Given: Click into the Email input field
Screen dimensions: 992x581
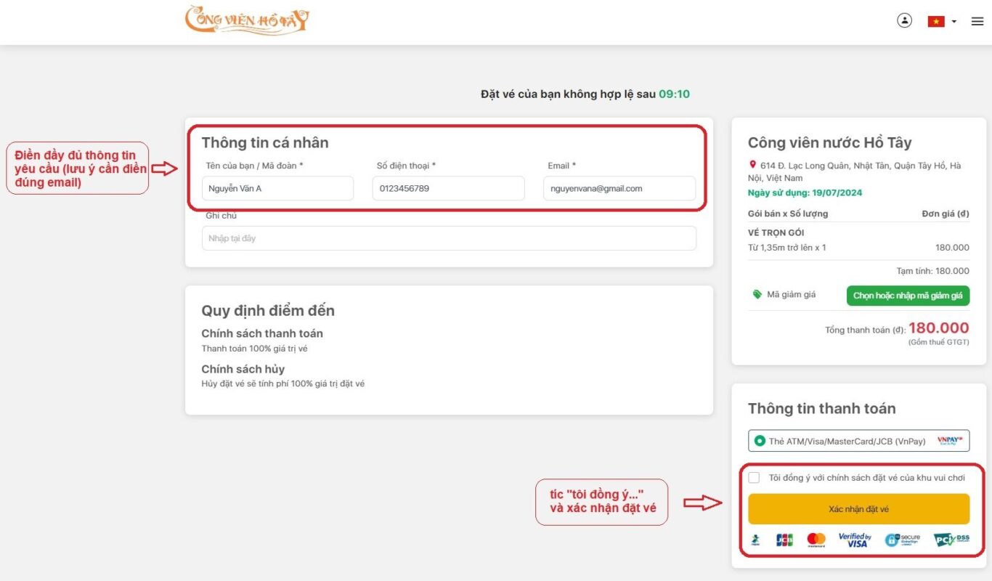Looking at the screenshot, I should [x=619, y=189].
